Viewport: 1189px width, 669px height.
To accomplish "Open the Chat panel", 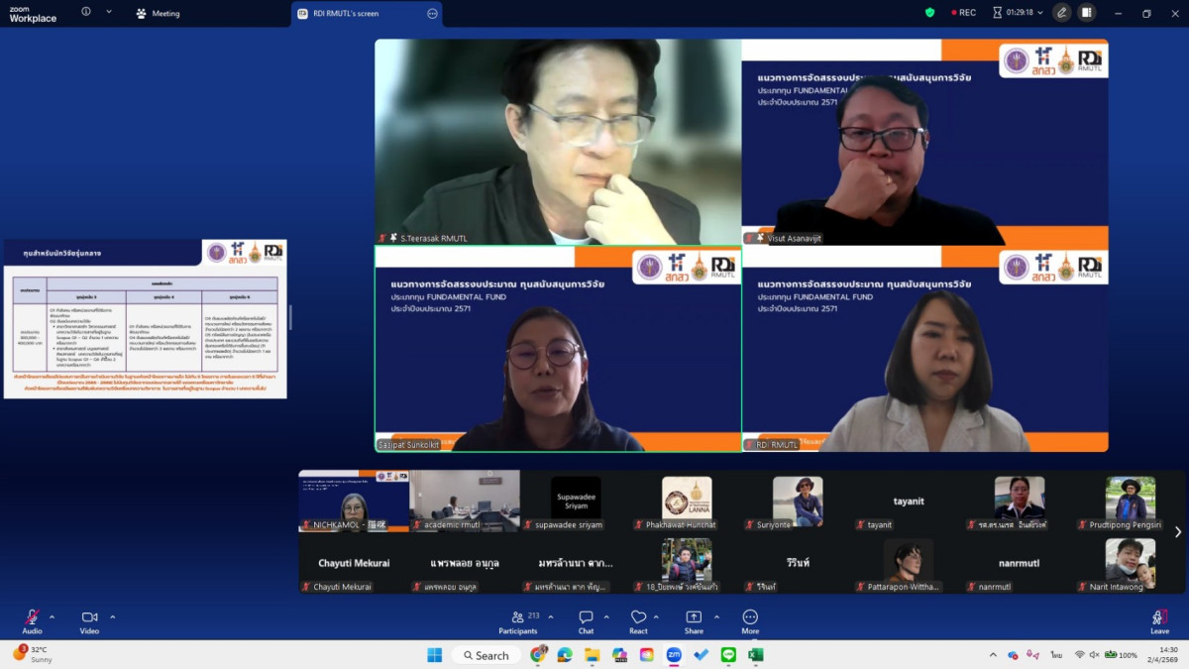I will click(x=586, y=620).
